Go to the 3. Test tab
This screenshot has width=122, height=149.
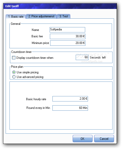tap(64, 16)
